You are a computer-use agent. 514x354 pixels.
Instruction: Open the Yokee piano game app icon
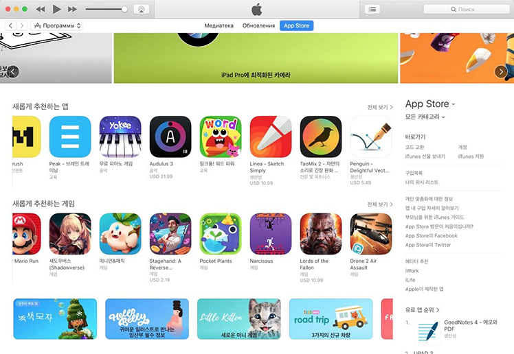(x=120, y=137)
